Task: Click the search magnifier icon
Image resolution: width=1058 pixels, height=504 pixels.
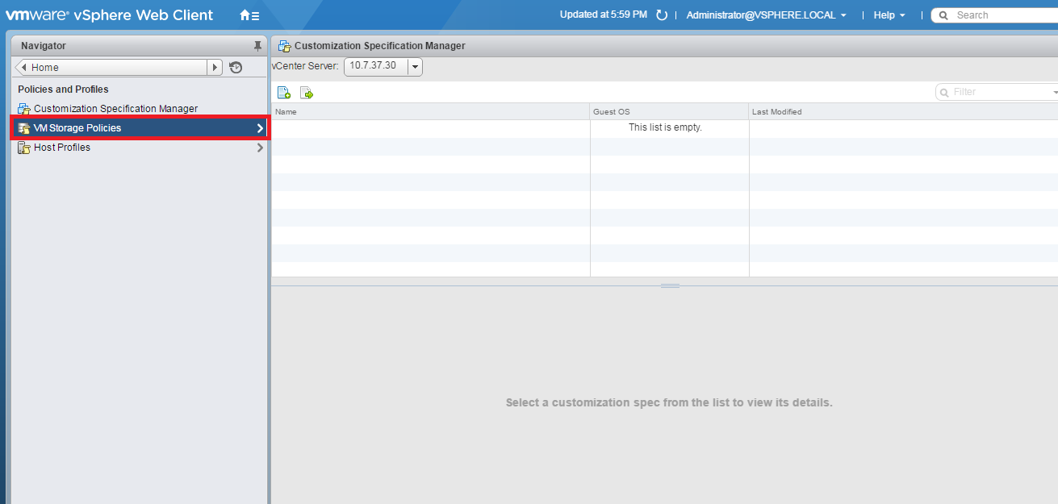Action: coord(943,15)
